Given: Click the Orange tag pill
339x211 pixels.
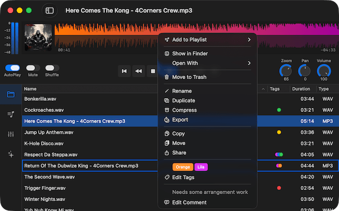Looking at the screenshot, I should pyautogui.click(x=183, y=167).
